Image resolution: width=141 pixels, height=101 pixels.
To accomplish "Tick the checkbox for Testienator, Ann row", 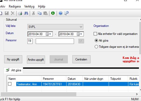I will pyautogui.click(x=10, y=84).
